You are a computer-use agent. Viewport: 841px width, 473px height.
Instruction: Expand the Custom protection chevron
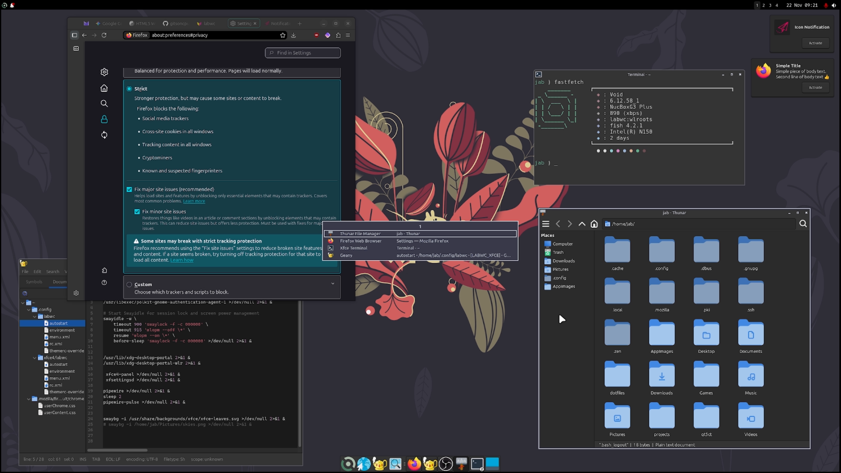click(333, 284)
